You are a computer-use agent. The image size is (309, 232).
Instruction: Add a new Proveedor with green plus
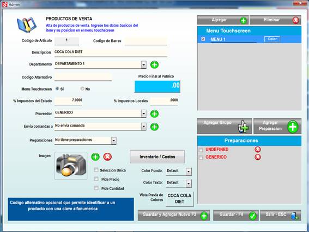point(154,114)
